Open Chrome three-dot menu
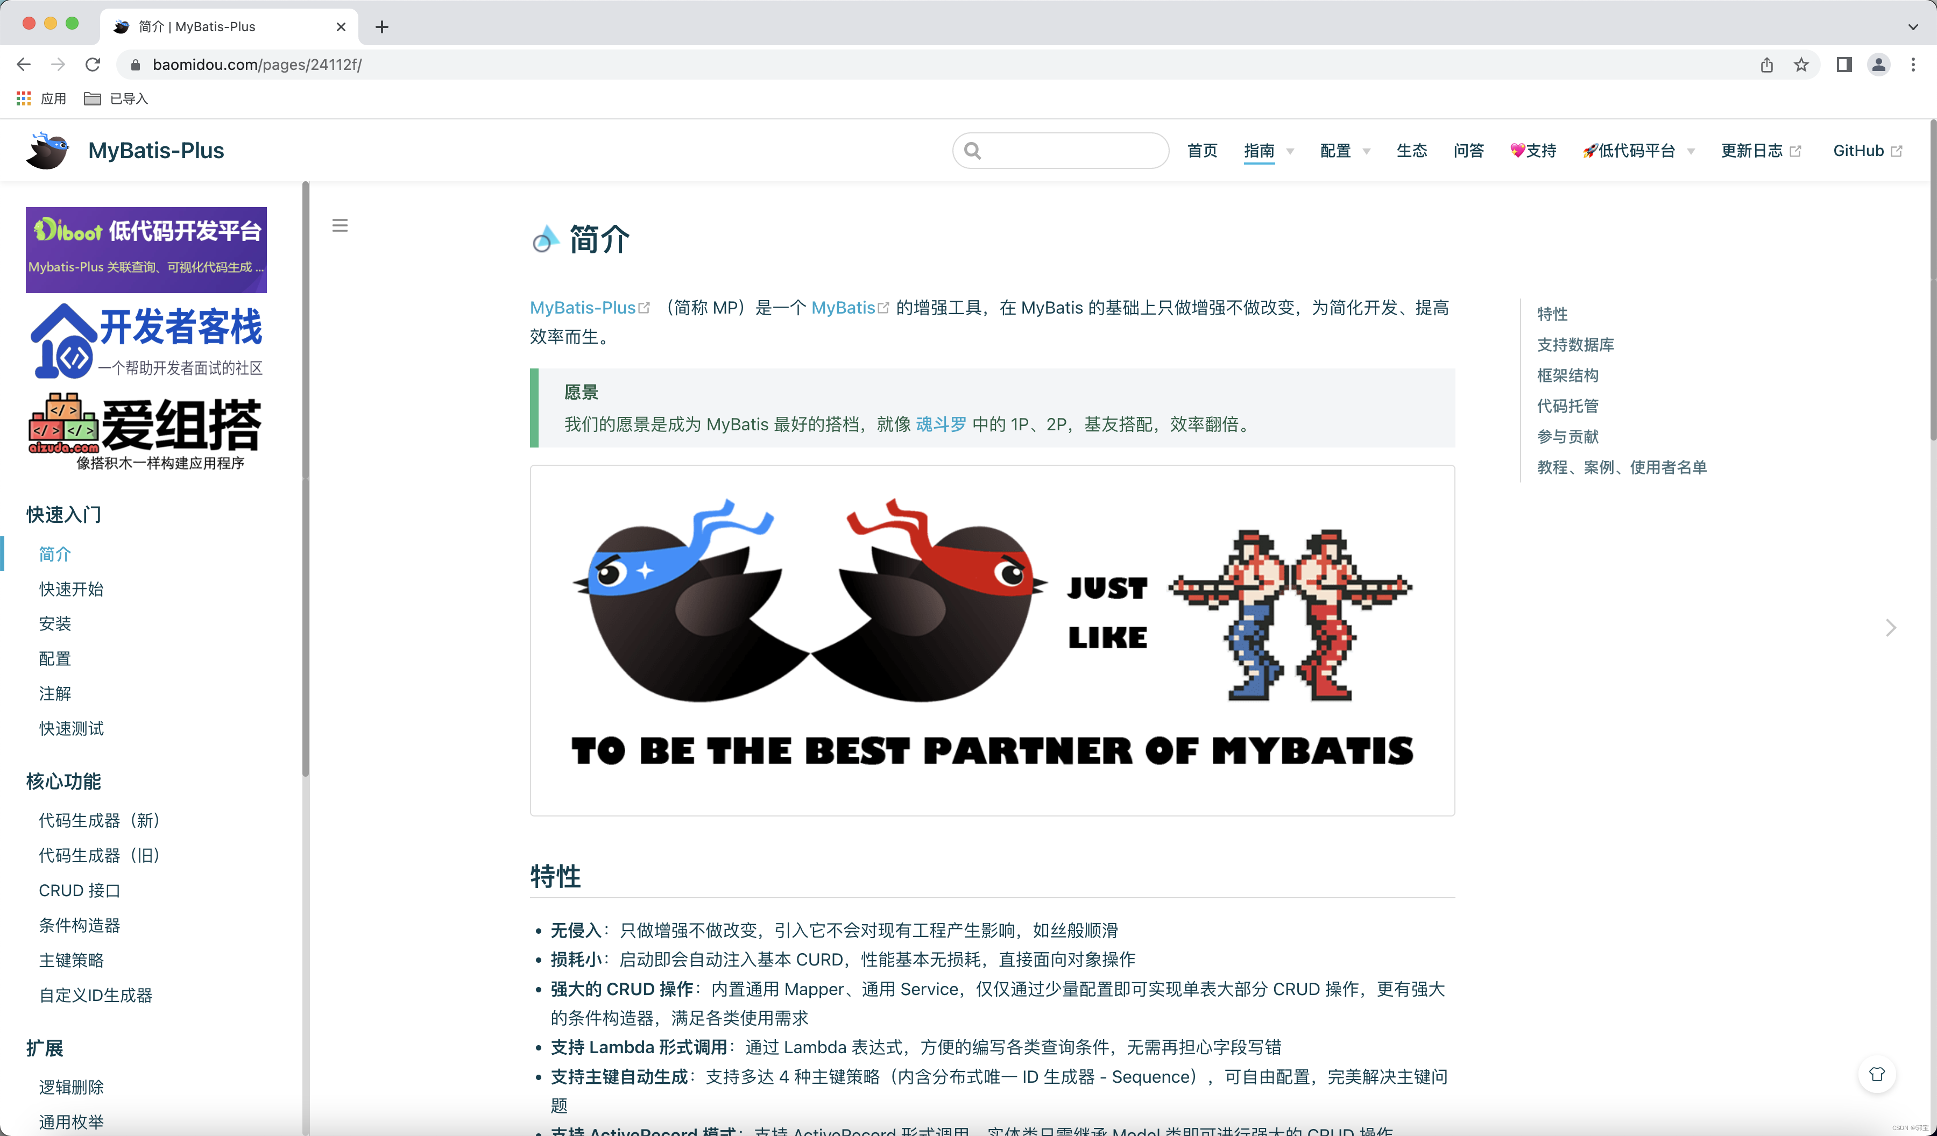 (x=1913, y=65)
